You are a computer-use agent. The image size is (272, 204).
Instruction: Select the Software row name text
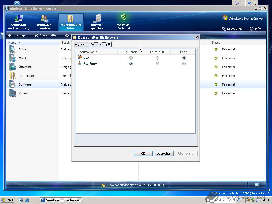[25, 84]
